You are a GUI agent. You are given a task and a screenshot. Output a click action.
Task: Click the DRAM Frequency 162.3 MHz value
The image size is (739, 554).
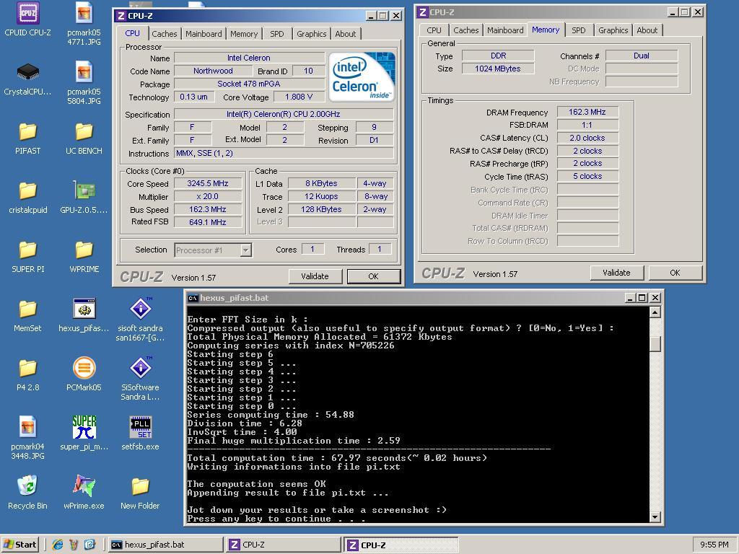(x=587, y=112)
